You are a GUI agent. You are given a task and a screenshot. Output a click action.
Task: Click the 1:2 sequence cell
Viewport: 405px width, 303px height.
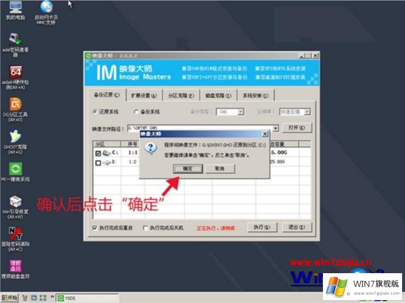point(133,162)
